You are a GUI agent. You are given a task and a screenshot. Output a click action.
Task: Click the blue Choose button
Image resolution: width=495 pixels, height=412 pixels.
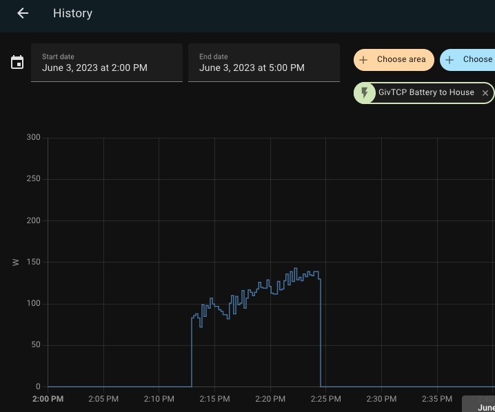pyautogui.click(x=467, y=60)
